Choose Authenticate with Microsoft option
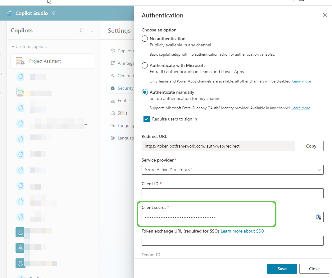Viewport: 332px width, 278px height. (x=144, y=65)
